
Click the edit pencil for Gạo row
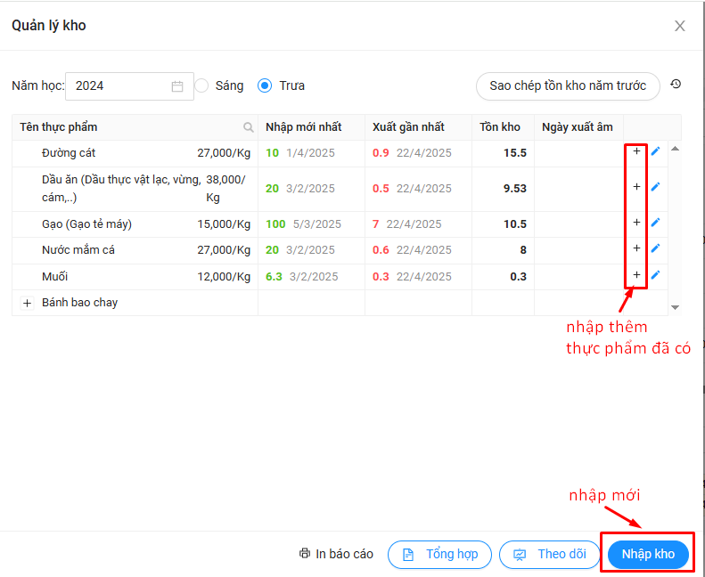pyautogui.click(x=655, y=222)
